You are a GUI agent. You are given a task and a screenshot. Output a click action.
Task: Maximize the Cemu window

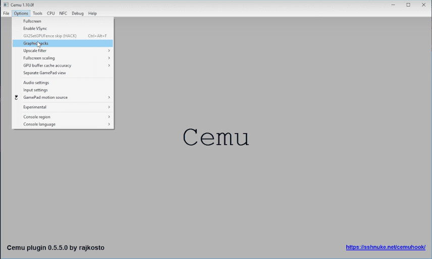pos(408,5)
